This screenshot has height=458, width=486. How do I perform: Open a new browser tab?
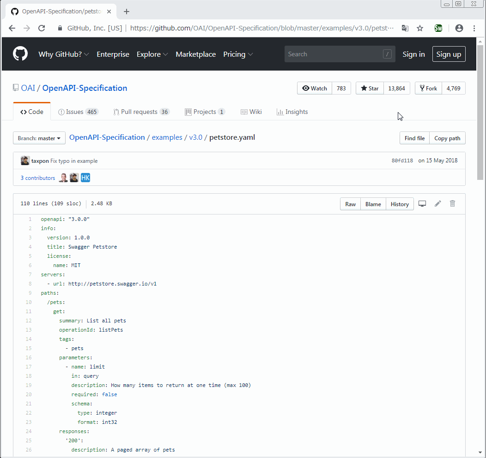coord(127,12)
